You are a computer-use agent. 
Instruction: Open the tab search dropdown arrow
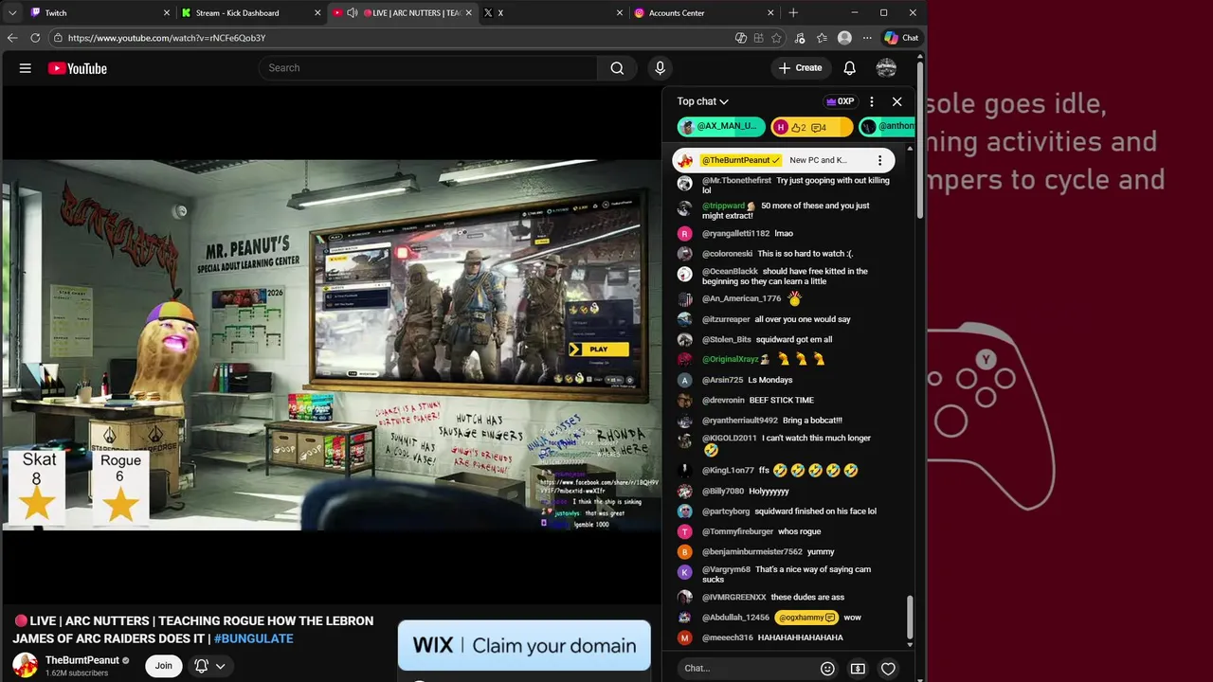12,13
